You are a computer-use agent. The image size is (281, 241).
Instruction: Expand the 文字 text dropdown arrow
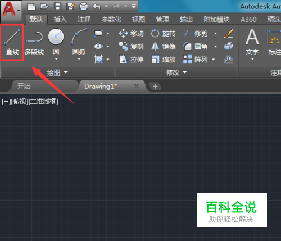tap(252, 59)
